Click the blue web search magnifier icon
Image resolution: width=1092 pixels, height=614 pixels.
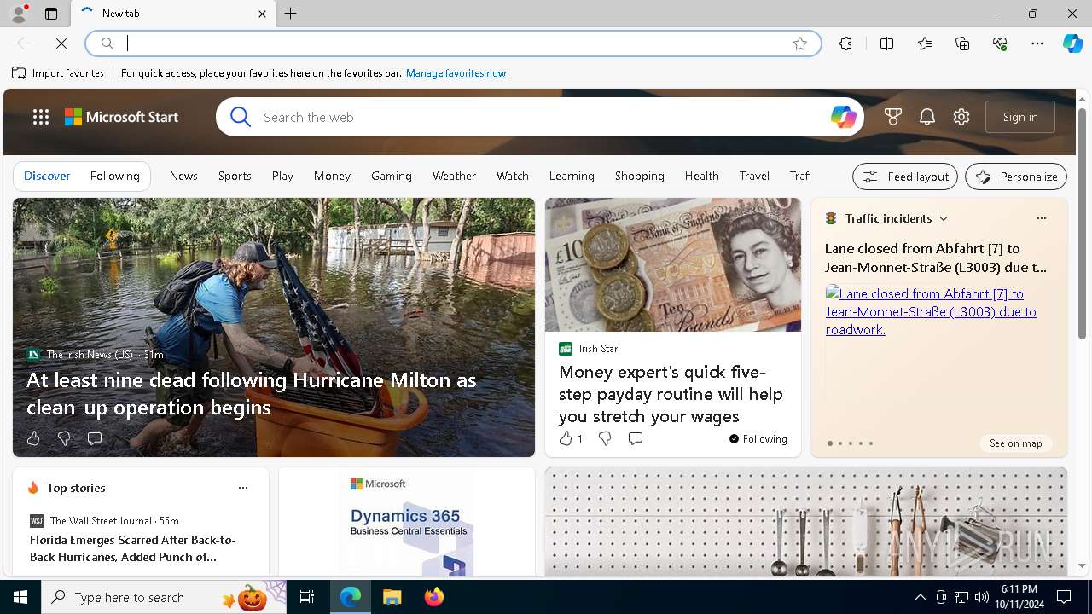tap(241, 117)
